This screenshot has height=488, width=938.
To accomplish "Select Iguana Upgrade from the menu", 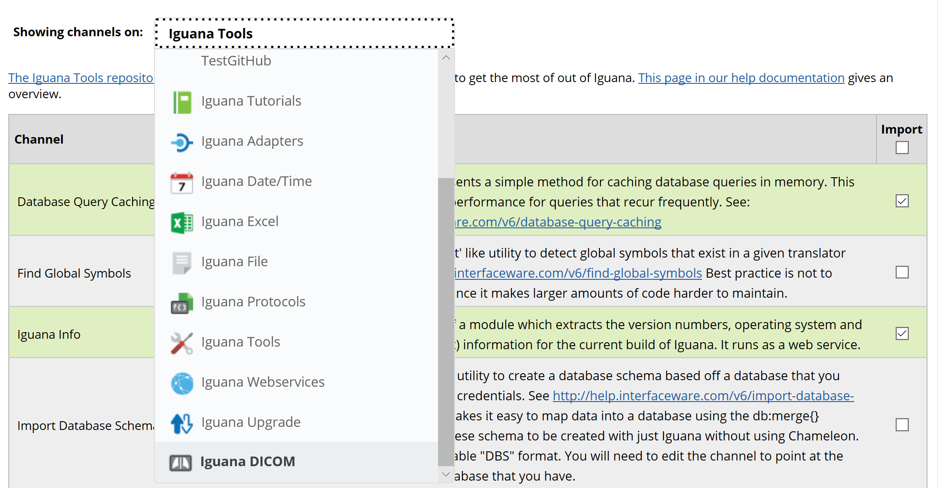I will coord(250,421).
